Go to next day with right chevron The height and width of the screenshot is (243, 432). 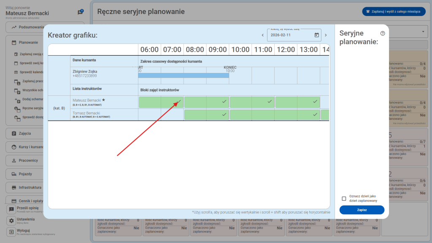326,35
